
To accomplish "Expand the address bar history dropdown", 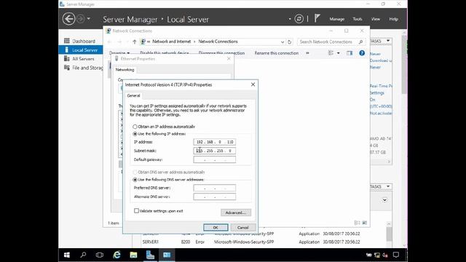I will pyautogui.click(x=283, y=42).
